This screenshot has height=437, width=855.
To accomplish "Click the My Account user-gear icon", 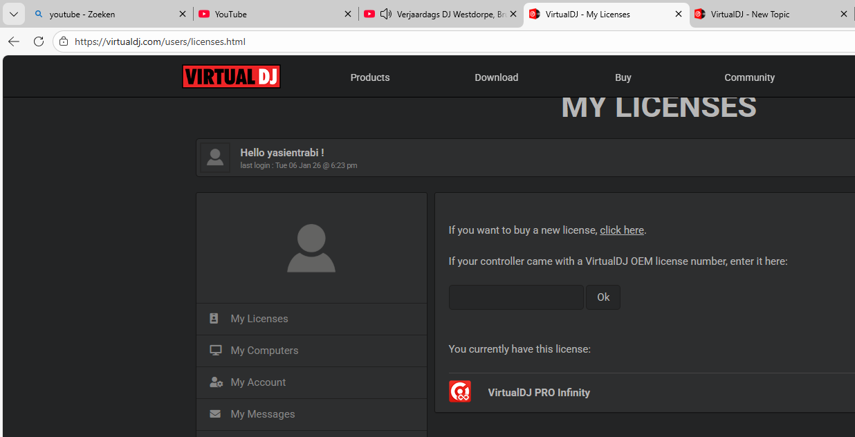I will [x=216, y=382].
